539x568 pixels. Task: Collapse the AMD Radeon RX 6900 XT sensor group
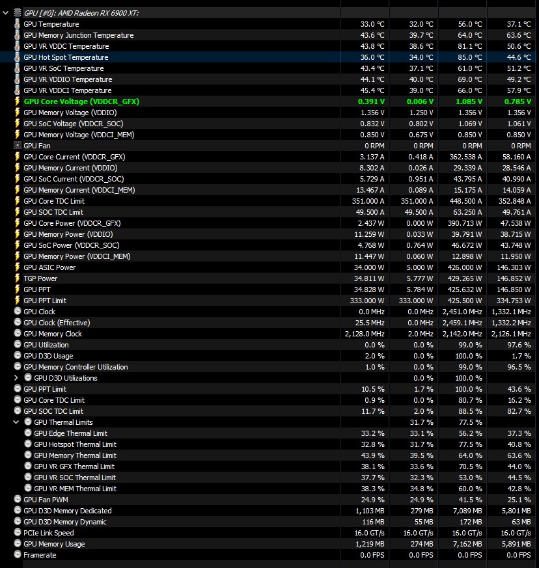5,13
